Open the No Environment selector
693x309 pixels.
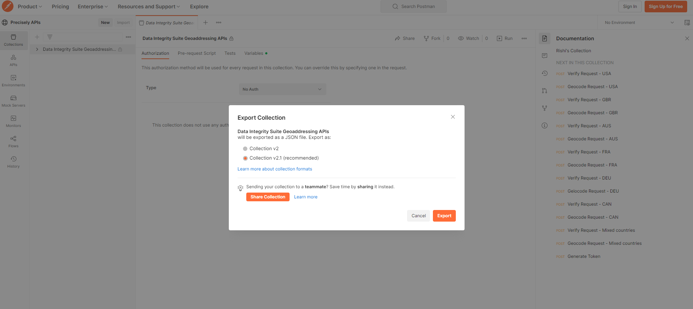[638, 22]
